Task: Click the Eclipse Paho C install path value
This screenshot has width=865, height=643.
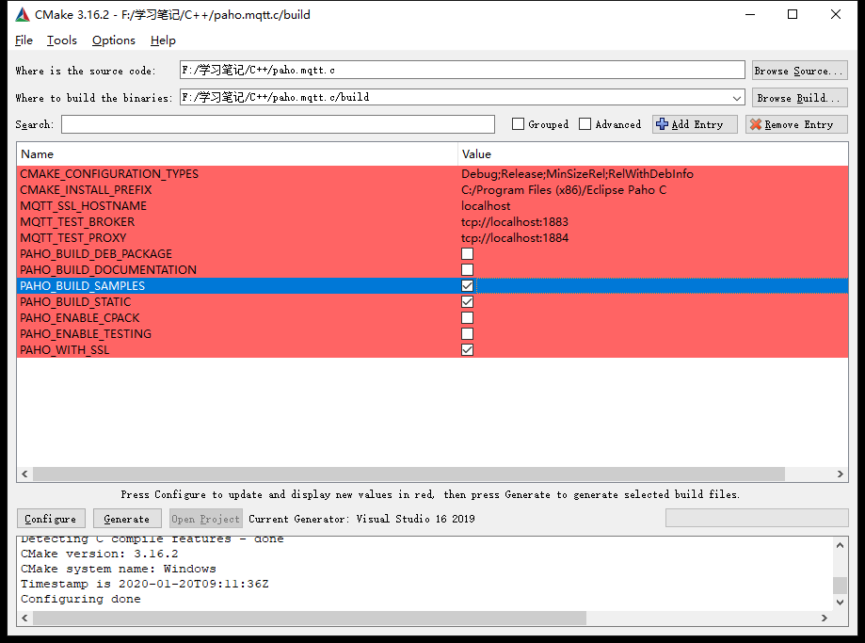Action: 564,190
